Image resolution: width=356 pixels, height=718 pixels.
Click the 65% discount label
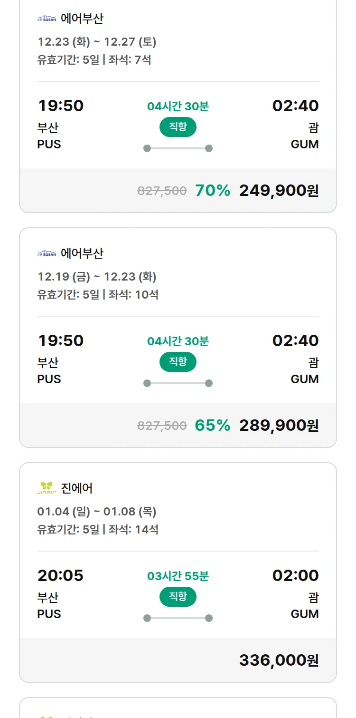(213, 426)
